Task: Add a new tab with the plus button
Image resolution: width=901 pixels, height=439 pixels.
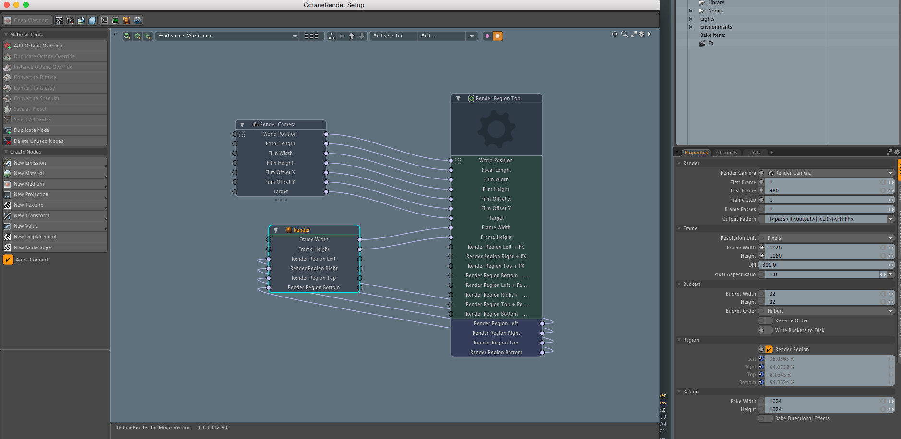Action: pyautogui.click(x=772, y=153)
